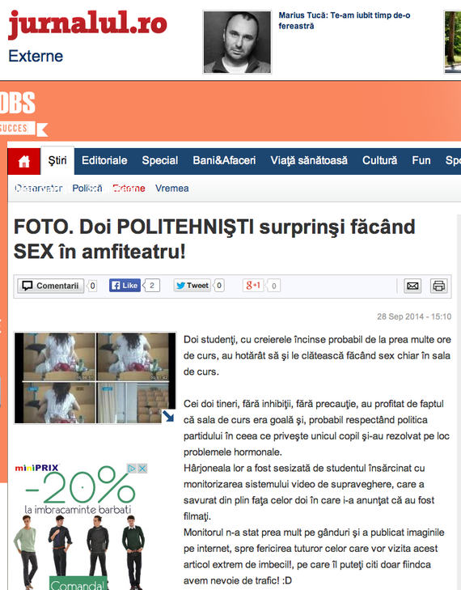Expand the article photo via the blue arrow

168,416
